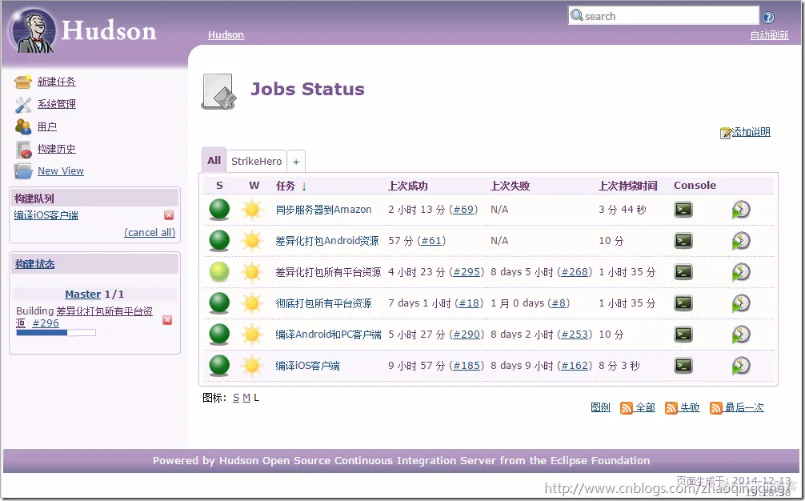Screen dimensions: 805x501
Task: Click the 失败 RSS feed icon
Action: point(671,408)
